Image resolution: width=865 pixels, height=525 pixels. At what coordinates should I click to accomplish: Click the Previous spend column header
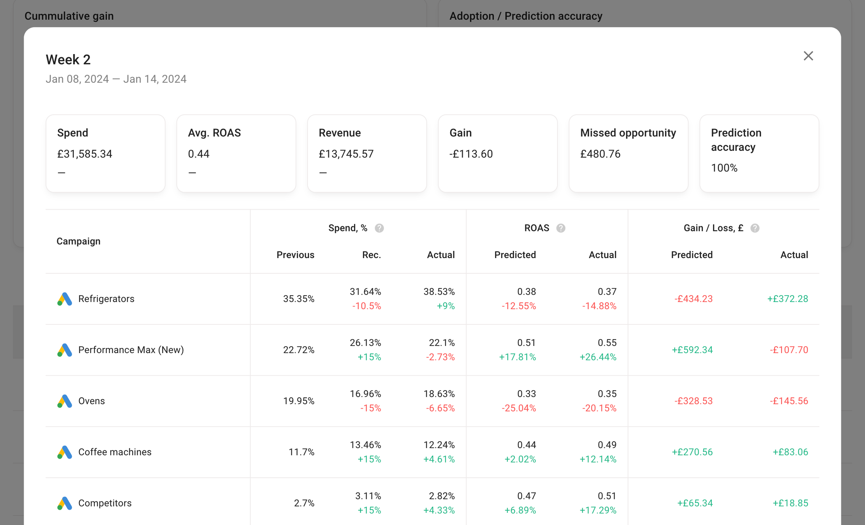tap(295, 255)
